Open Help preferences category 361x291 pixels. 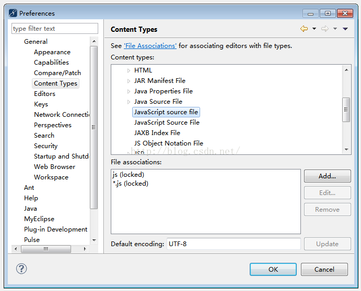pos(31,198)
